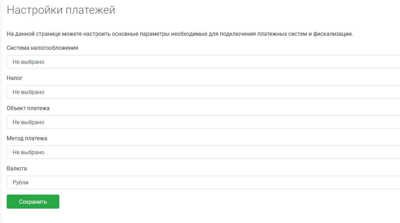Click the Настройки платежей page heading
The height and width of the screenshot is (223, 400).
coord(61,10)
